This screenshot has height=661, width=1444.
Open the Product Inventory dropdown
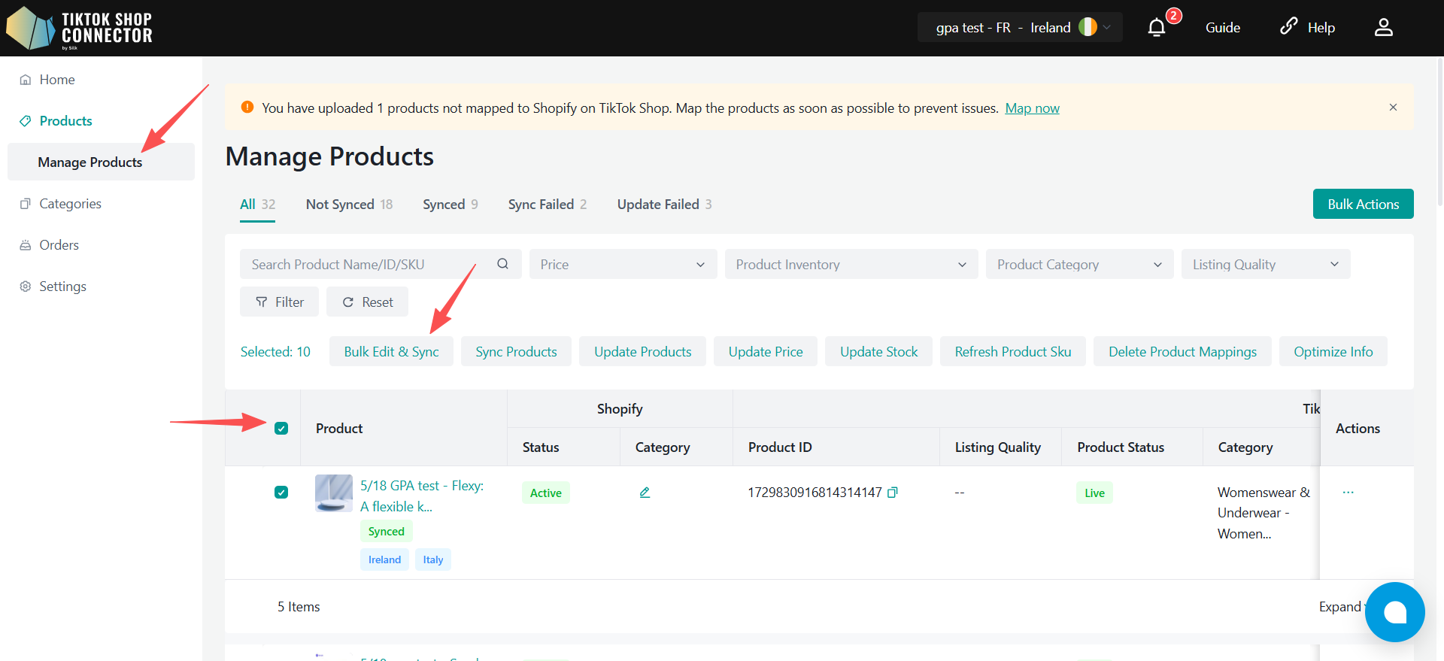pyautogui.click(x=851, y=264)
